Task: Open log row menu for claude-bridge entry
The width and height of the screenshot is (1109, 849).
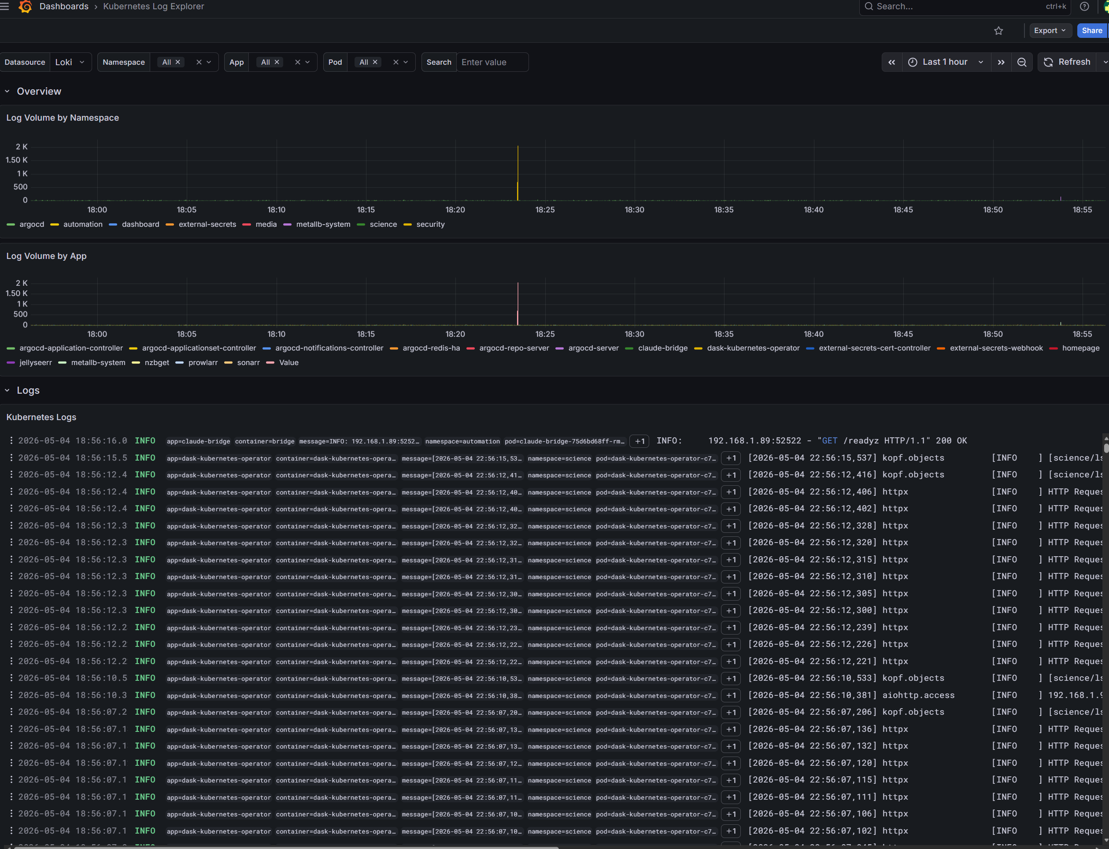Action: pos(11,441)
